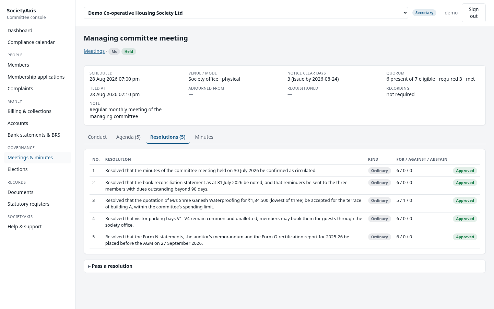Viewport: 494px width, 309px height.
Task: Expand the Pass a resolution section
Action: [284, 266]
